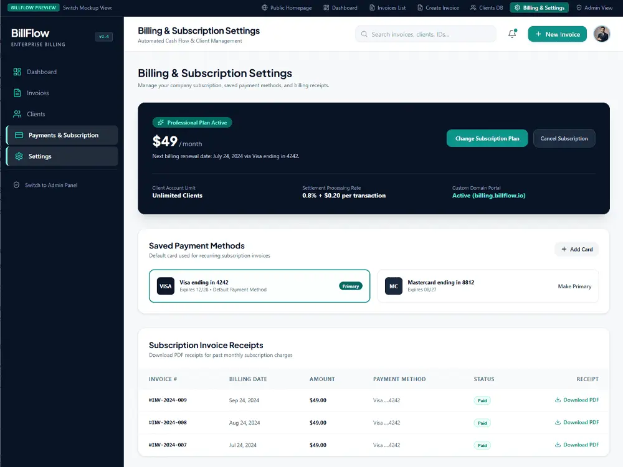Switch mockup view to Clients DB
This screenshot has height=467, width=623.
click(x=487, y=7)
